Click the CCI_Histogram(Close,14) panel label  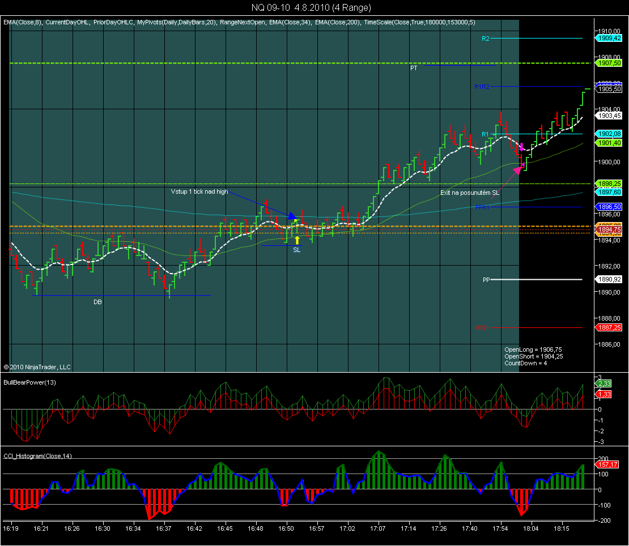(37, 456)
